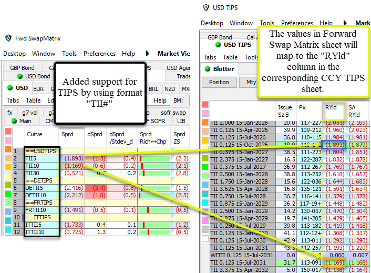This screenshot has height=273, width=371.
Task: Select the EUR currency tab
Action: [x=38, y=89]
